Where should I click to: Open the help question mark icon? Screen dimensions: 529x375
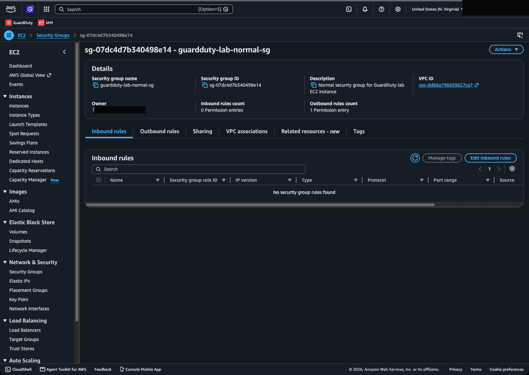coord(382,9)
